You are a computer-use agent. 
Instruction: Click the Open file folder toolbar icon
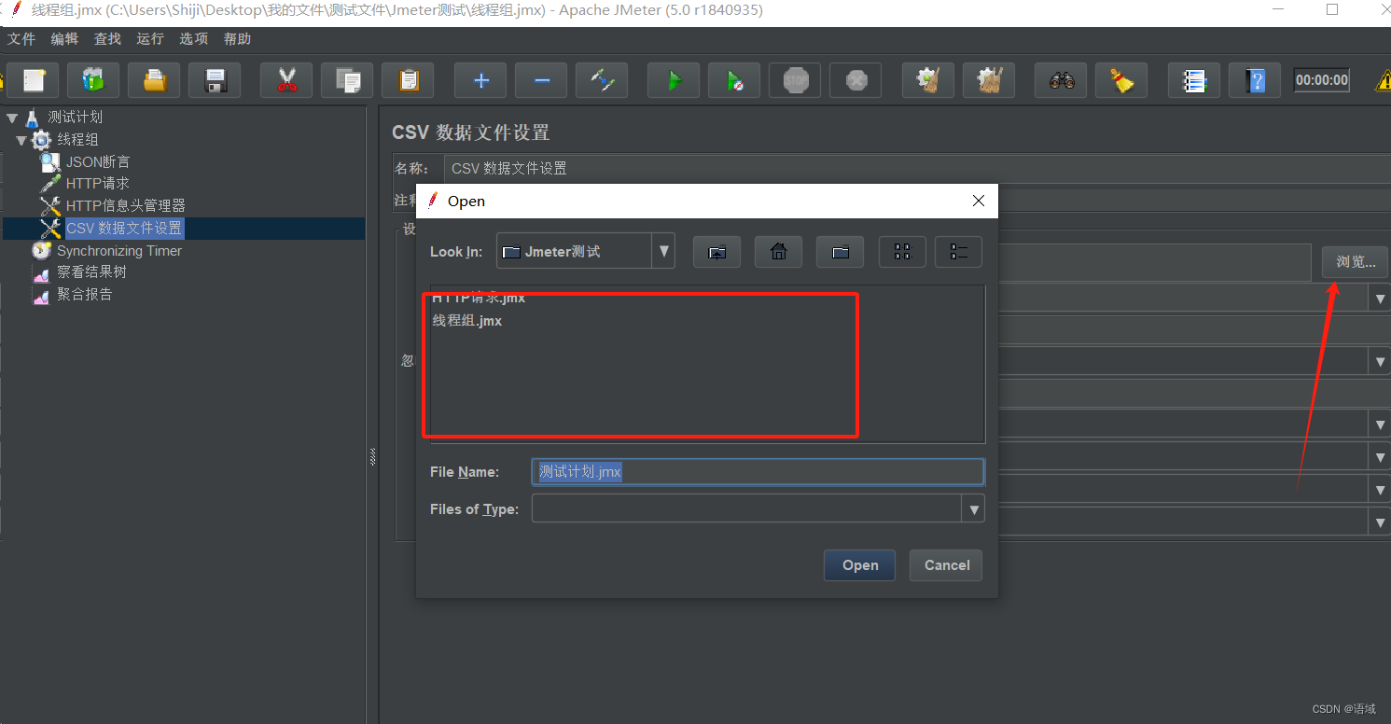(x=155, y=80)
